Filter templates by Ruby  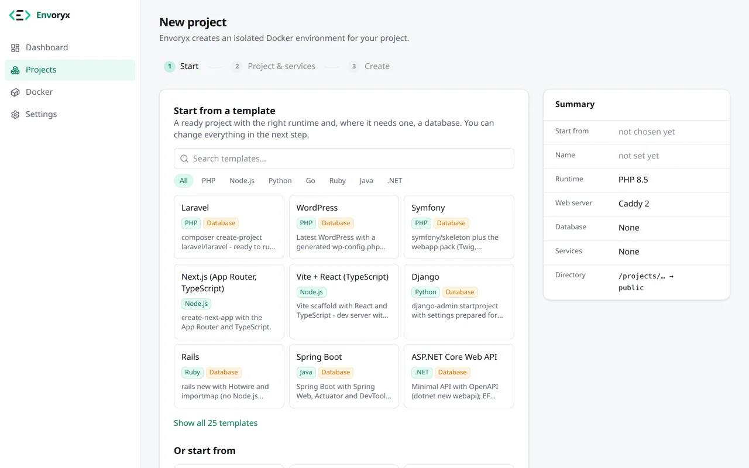(338, 181)
